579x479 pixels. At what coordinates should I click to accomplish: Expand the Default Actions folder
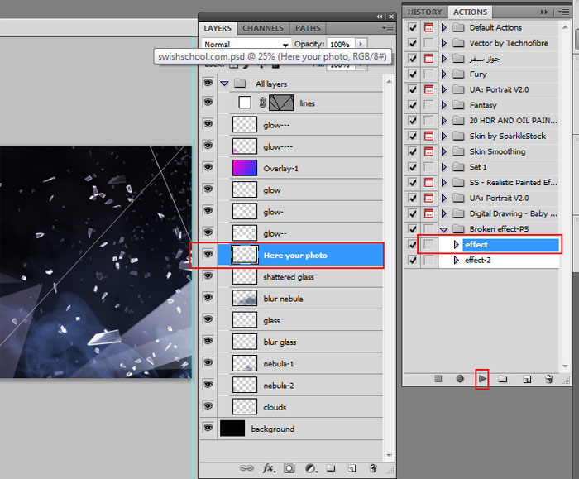tap(444, 27)
